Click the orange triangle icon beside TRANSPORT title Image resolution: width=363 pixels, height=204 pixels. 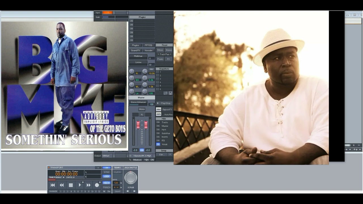(x=49, y=167)
